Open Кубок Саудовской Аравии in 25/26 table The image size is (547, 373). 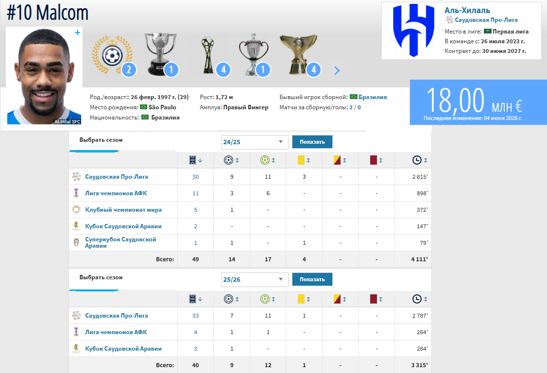[123, 349]
